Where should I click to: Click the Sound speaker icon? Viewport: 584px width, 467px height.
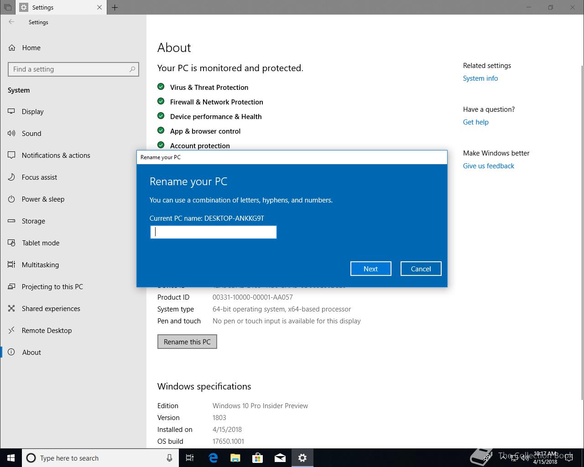click(11, 134)
